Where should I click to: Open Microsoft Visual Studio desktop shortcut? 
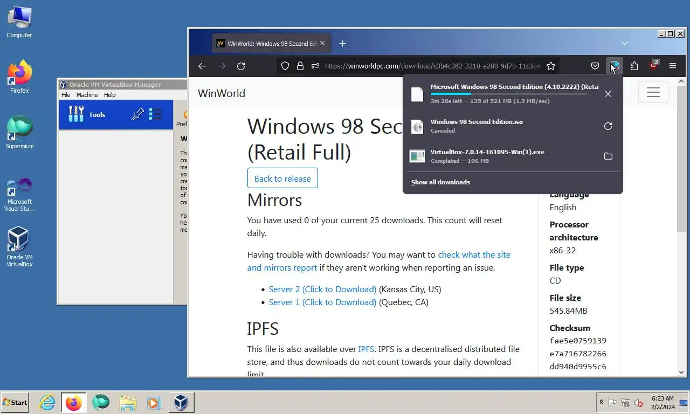[19, 195]
